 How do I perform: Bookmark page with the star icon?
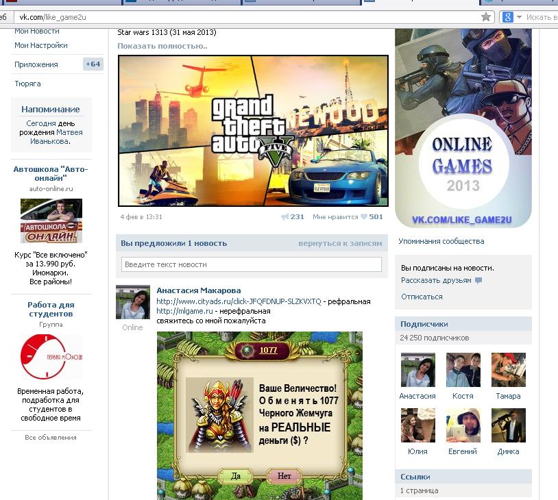(486, 16)
